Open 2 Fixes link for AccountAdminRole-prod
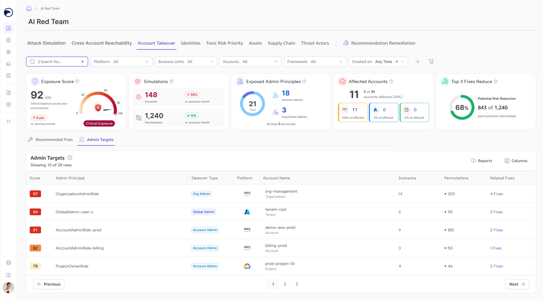 tap(496, 230)
